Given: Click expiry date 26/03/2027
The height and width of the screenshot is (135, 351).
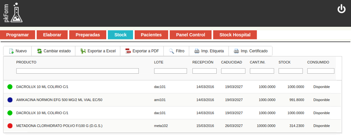Looking at the screenshot, I should coord(234,126).
